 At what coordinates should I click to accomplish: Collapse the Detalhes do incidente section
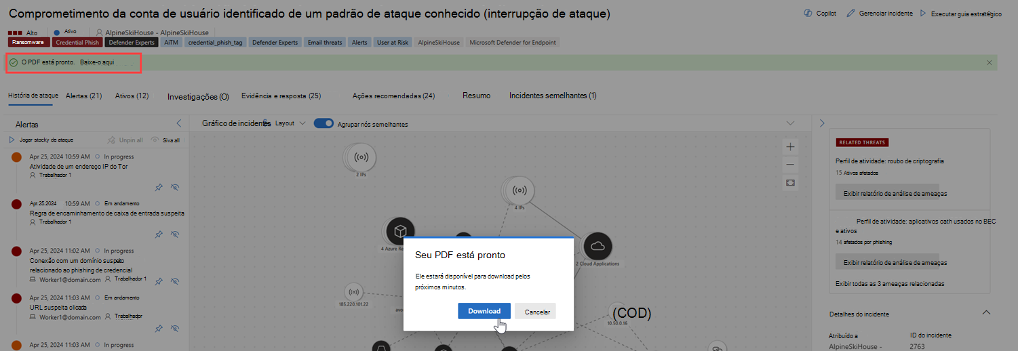point(986,312)
